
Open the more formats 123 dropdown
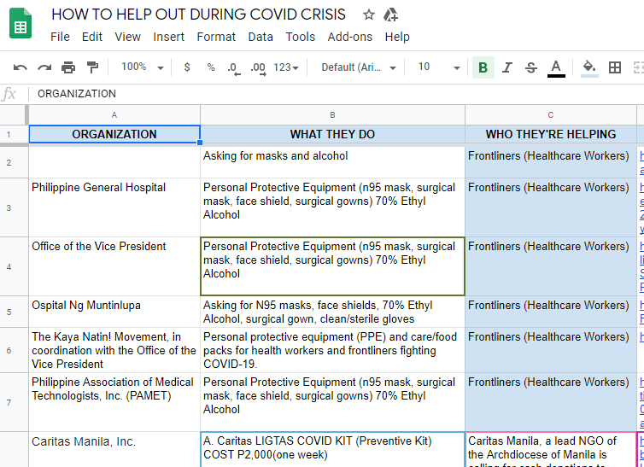[286, 67]
